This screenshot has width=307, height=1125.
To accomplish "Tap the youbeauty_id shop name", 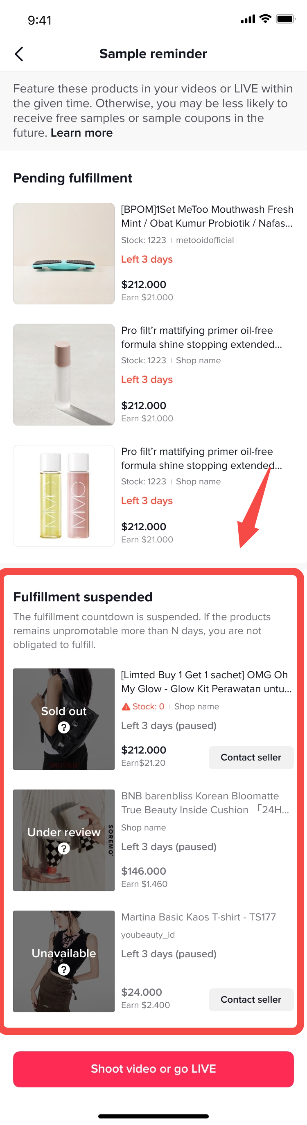I will pyautogui.click(x=148, y=935).
